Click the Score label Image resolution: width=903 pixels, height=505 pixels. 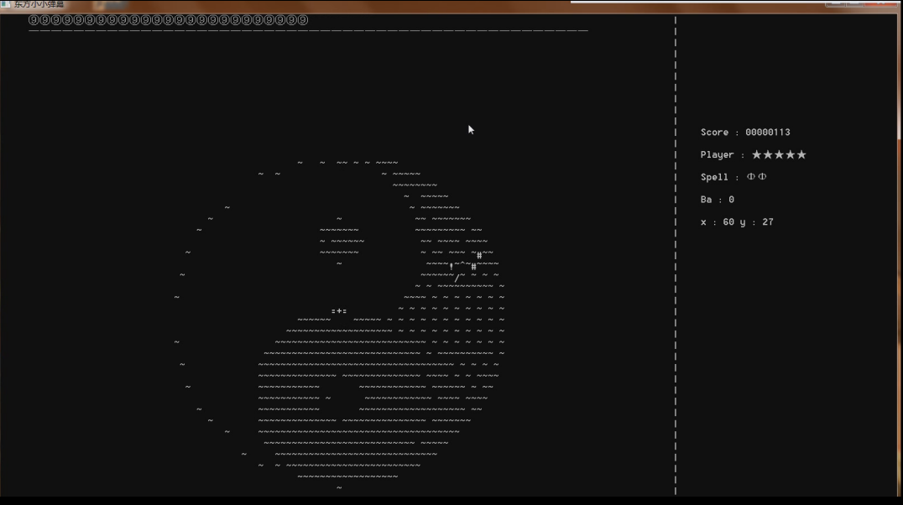714,133
